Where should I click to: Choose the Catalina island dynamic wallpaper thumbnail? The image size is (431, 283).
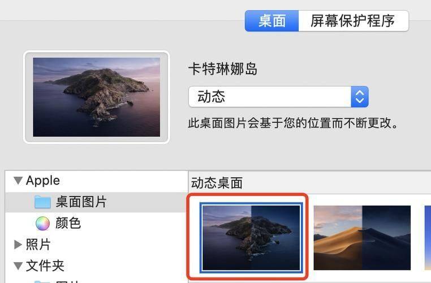point(251,238)
